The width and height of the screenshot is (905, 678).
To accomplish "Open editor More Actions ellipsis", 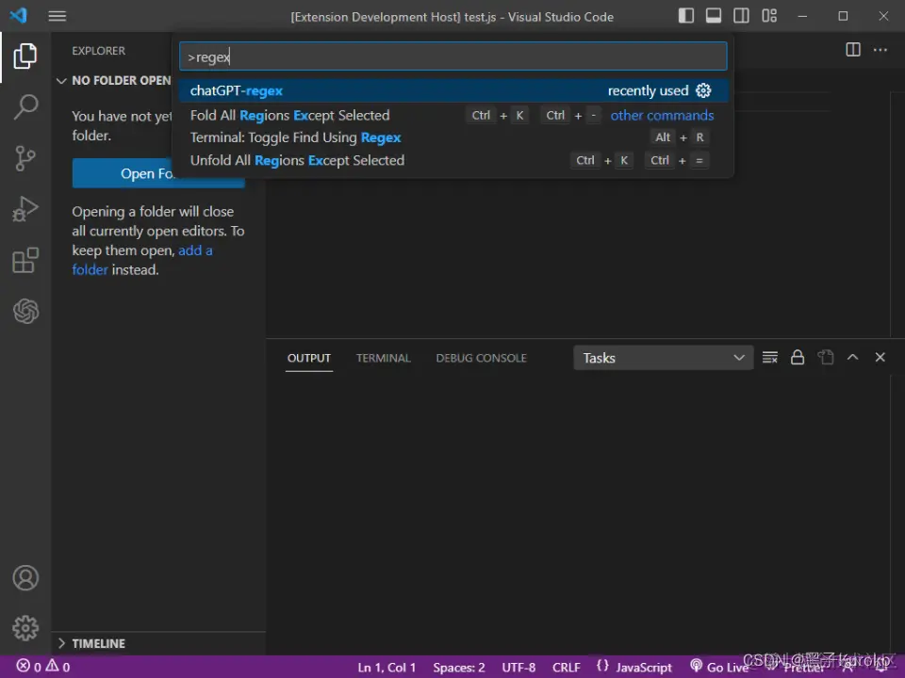I will [880, 50].
